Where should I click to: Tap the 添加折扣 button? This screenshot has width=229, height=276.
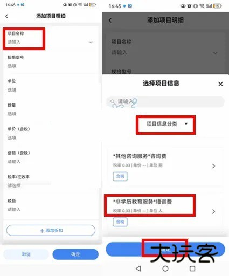(x=51, y=230)
